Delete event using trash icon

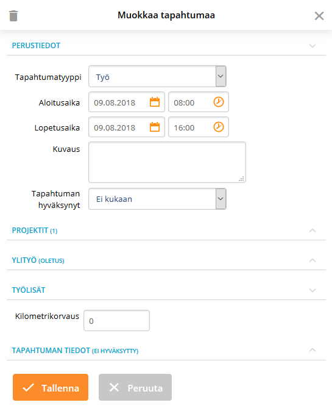click(13, 16)
